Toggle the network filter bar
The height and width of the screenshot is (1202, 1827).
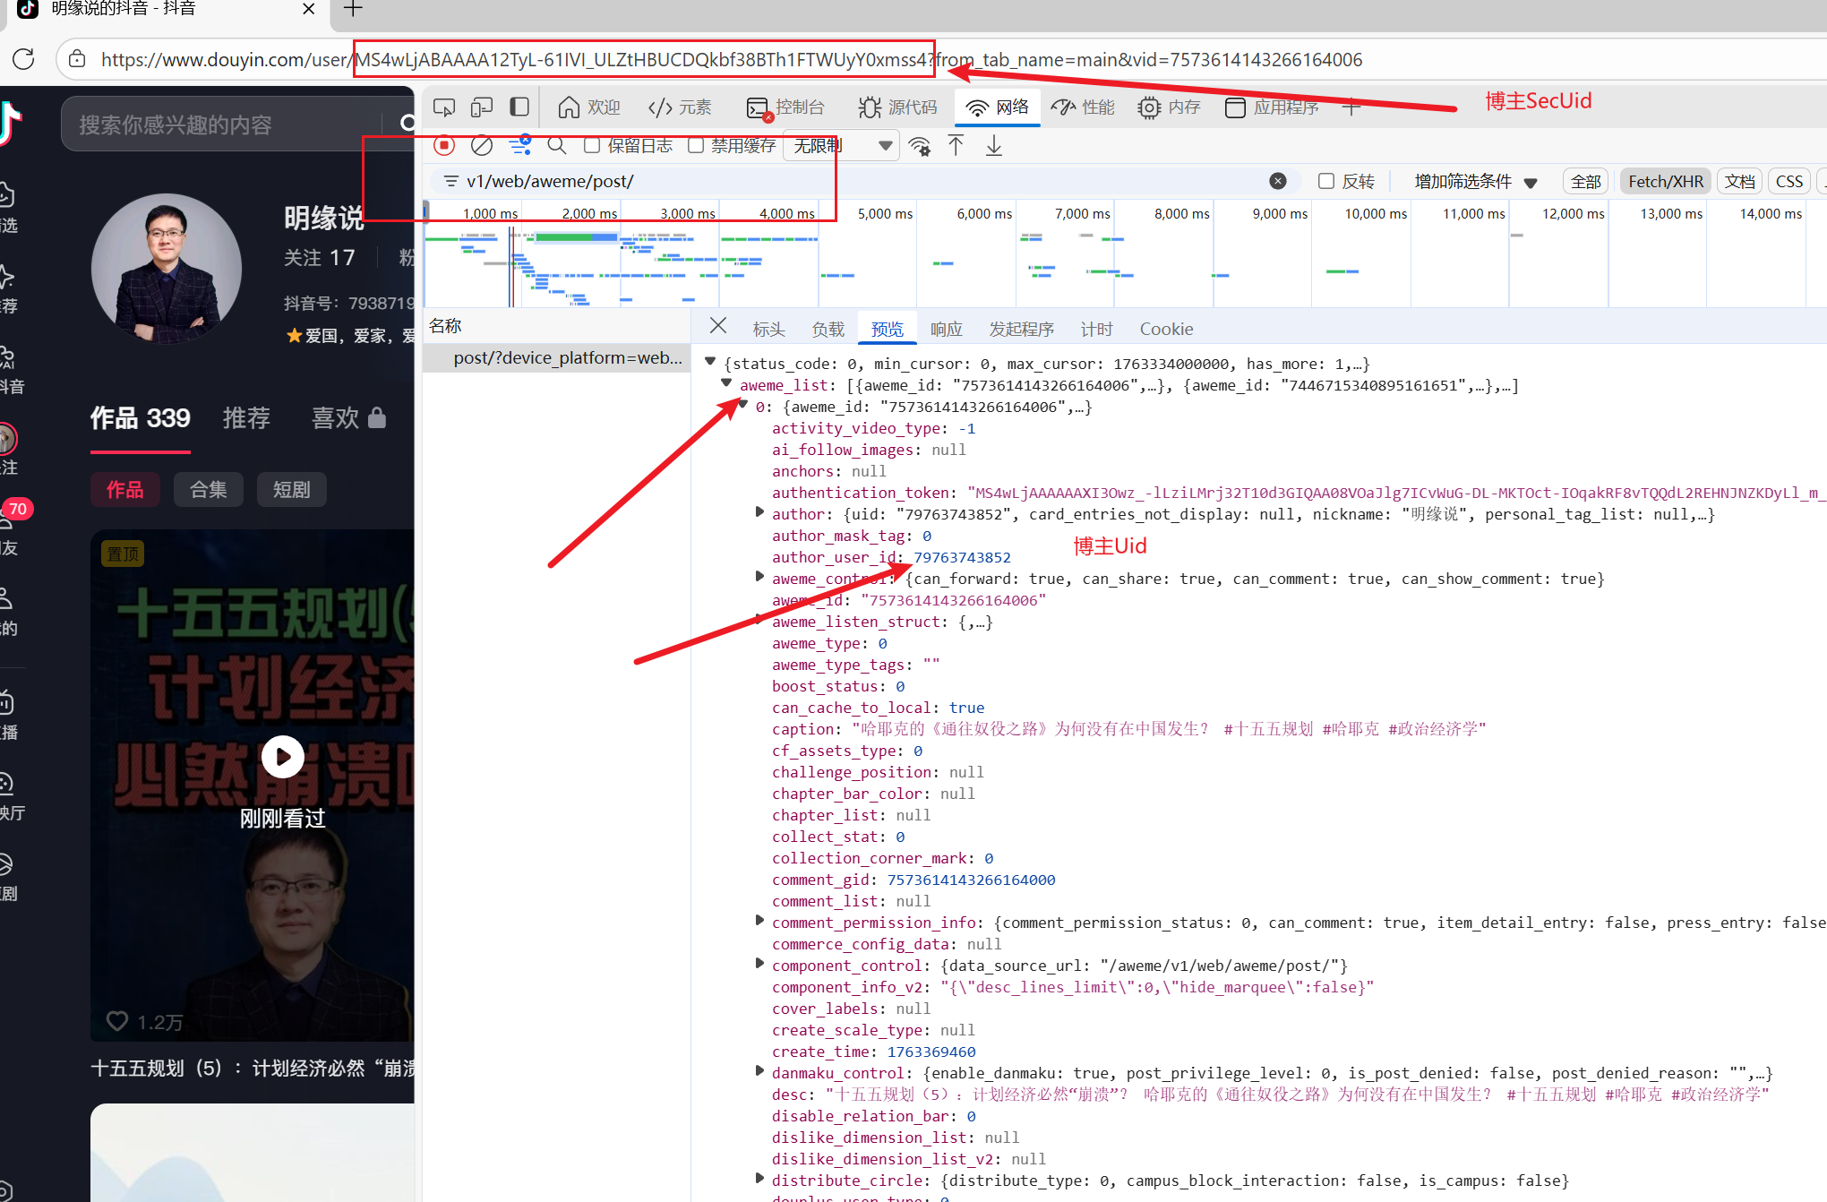click(519, 145)
